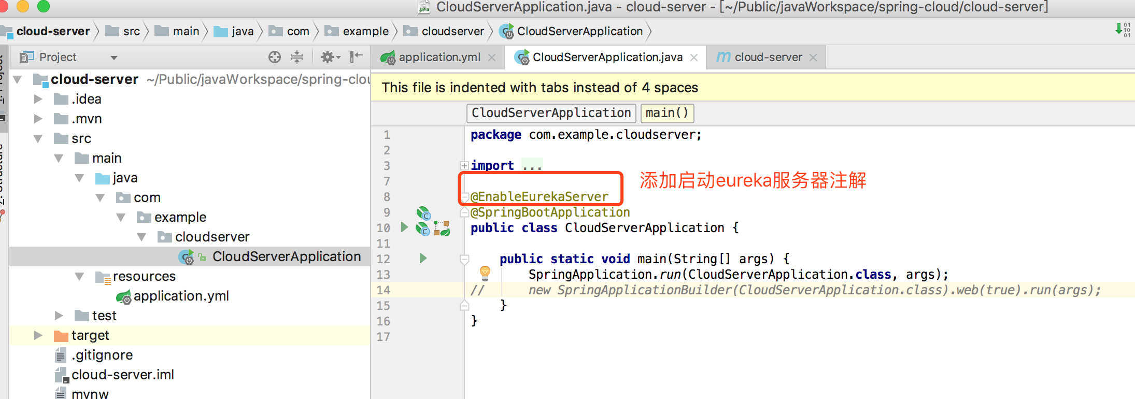Click the Project view window icon
The width and height of the screenshot is (1135, 399).
click(26, 57)
